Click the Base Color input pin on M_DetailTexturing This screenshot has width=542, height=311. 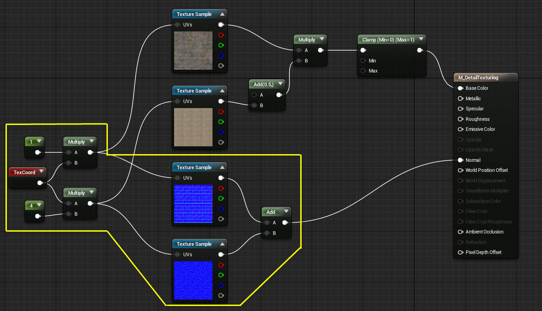tap(461, 88)
